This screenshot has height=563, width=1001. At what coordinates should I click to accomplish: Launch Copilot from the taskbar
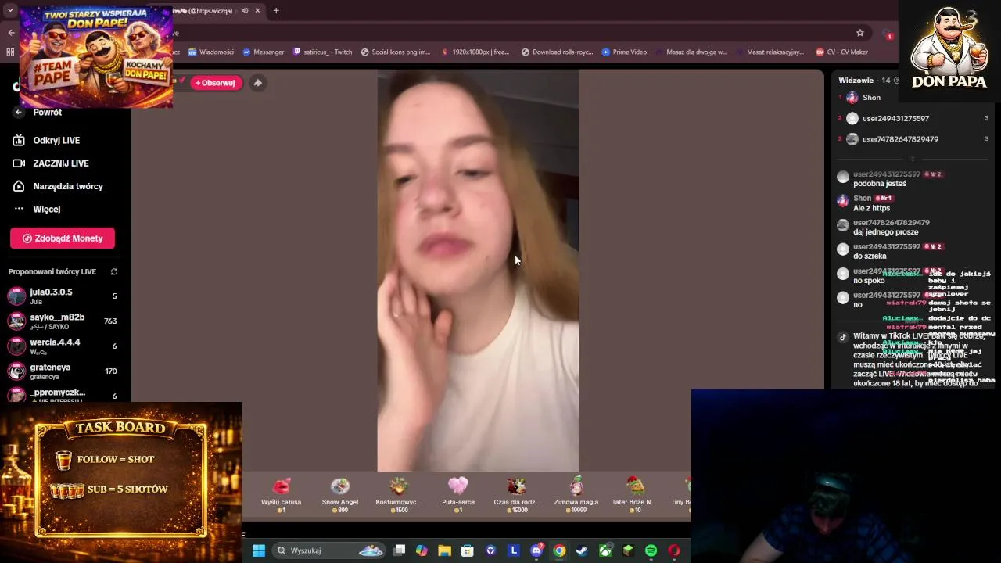[422, 550]
